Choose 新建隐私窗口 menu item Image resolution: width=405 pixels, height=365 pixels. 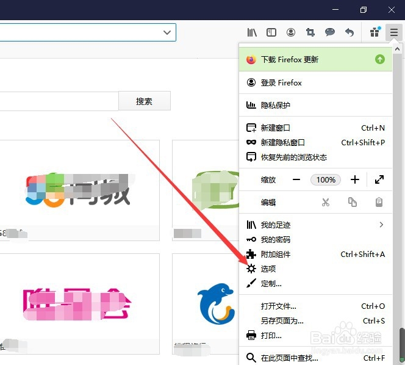pos(315,142)
